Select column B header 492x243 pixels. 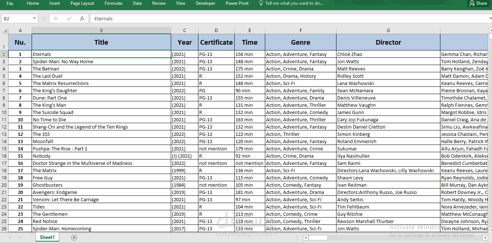pos(101,31)
